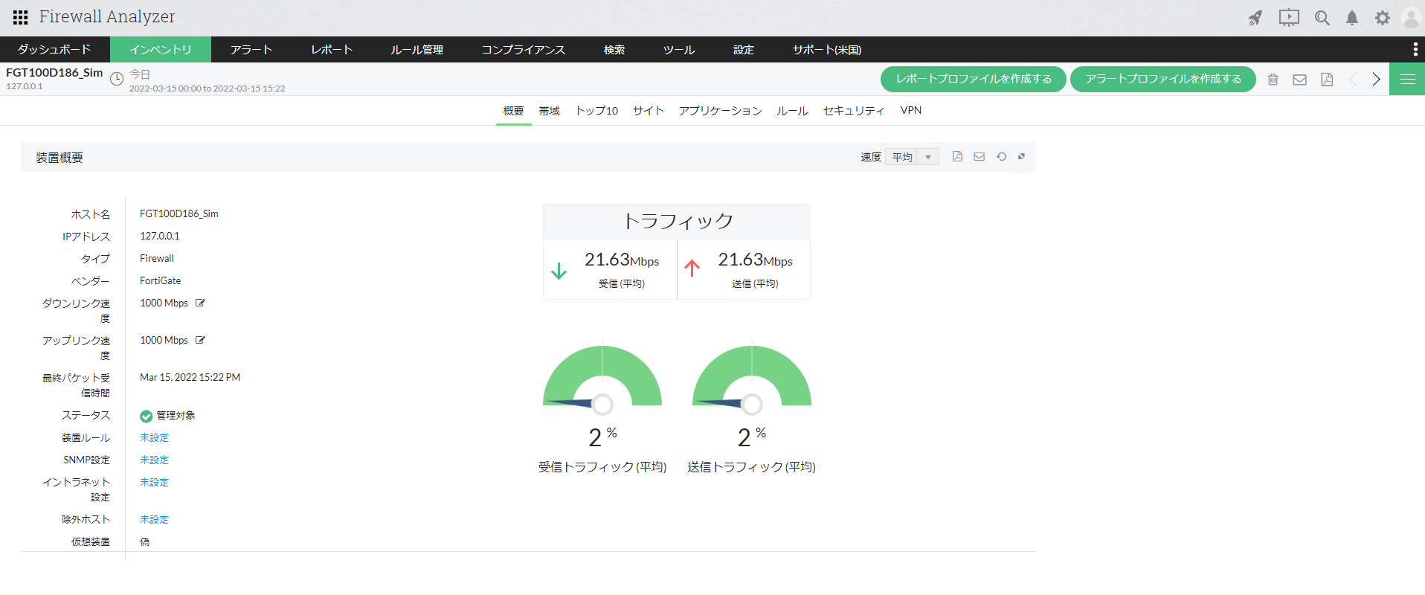Viewport: 1425px width, 595px height.
Task: Click the 受信トラフィック gauge chart
Action: pos(602,376)
